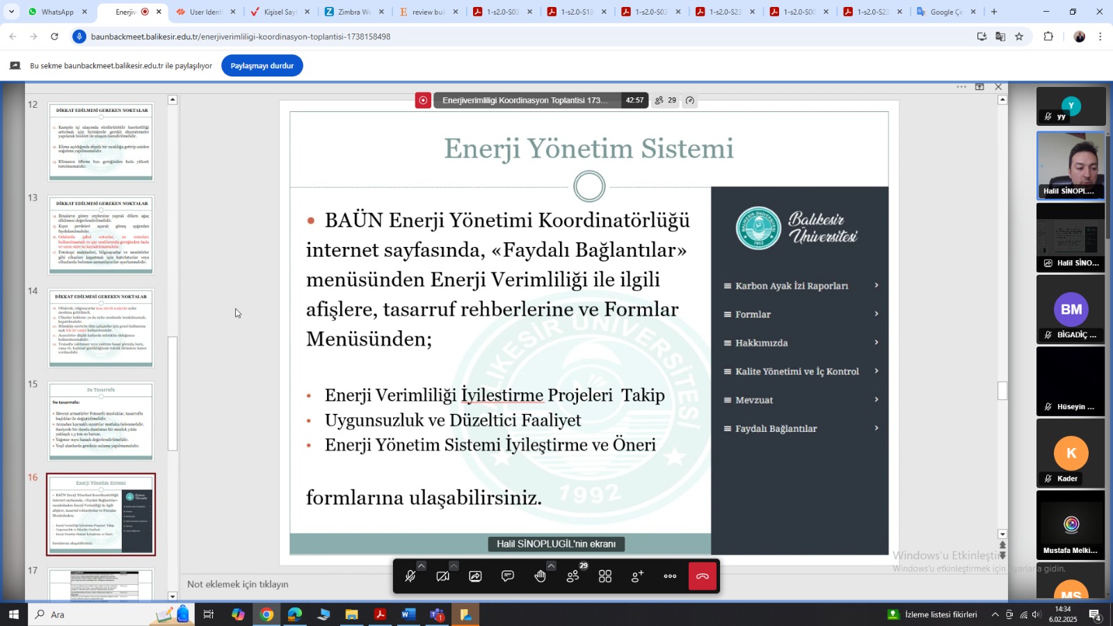Image resolution: width=1113 pixels, height=626 pixels.
Task: Install app icon in address bar
Action: pos(982,36)
